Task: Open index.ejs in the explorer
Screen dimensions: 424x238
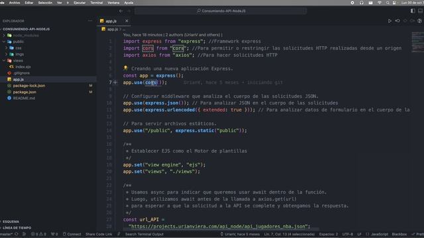Action: coord(23,67)
